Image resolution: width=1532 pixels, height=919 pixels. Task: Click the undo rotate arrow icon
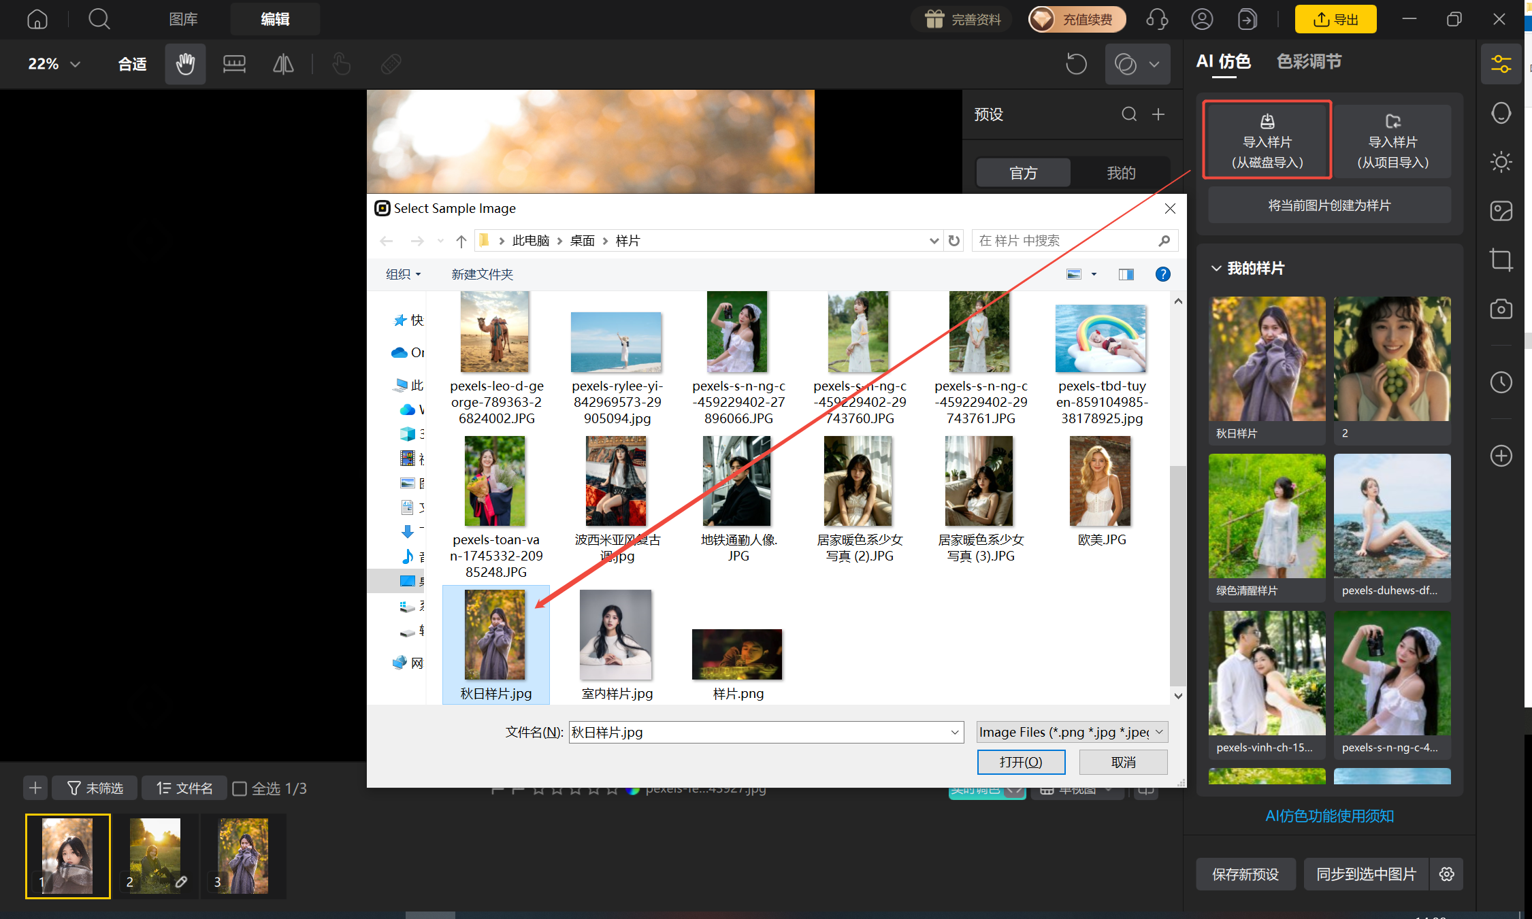(1076, 65)
